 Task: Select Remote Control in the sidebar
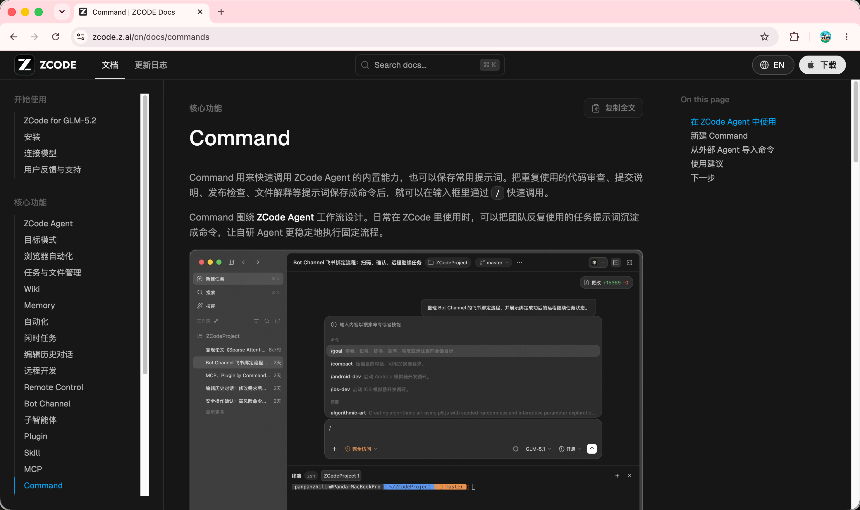point(54,387)
